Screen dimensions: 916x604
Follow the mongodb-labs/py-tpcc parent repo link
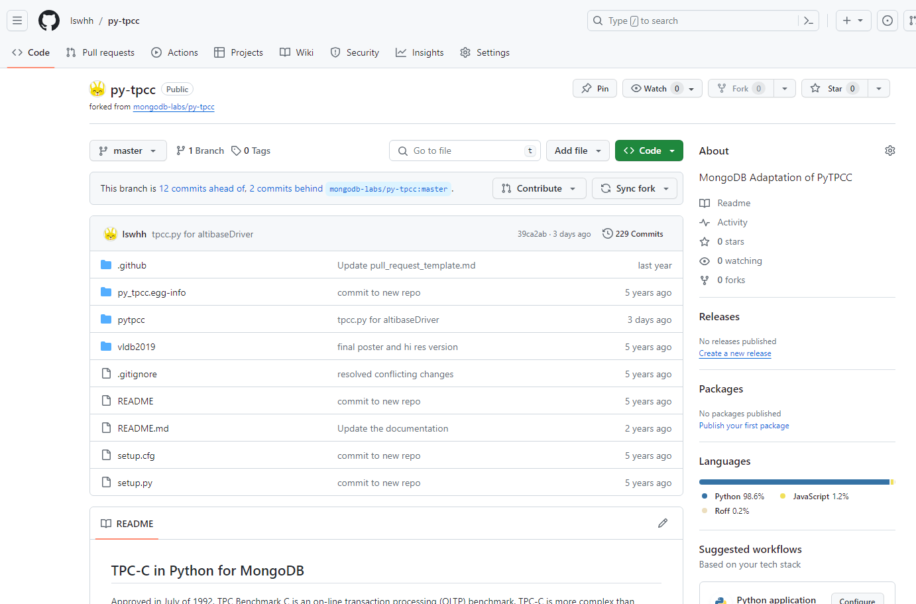point(174,107)
